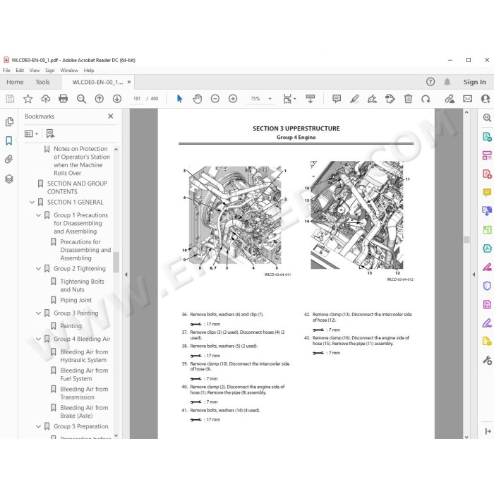
Task: Click the scrolling mode toolbar icon
Action: tap(310, 99)
